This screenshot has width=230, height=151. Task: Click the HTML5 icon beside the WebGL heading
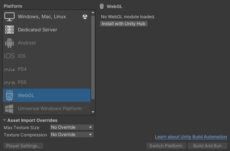click(x=102, y=6)
